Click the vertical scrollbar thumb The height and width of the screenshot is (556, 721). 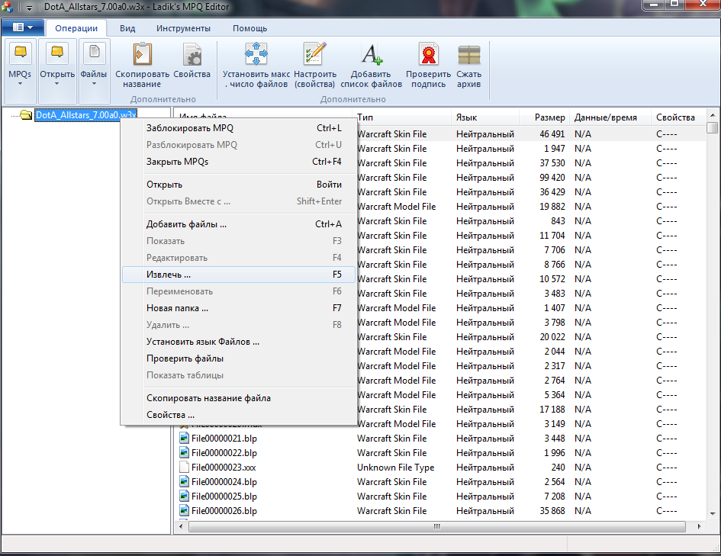[x=713, y=127]
